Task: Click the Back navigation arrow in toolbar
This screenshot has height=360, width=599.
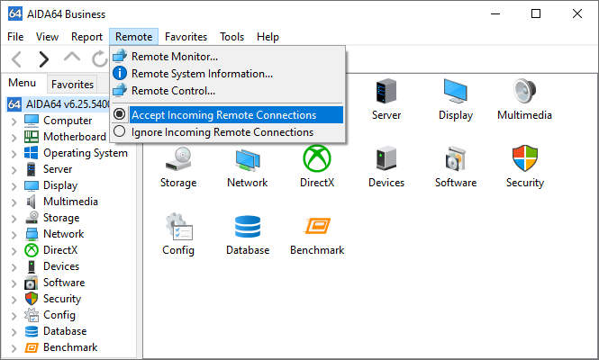Action: (17, 59)
